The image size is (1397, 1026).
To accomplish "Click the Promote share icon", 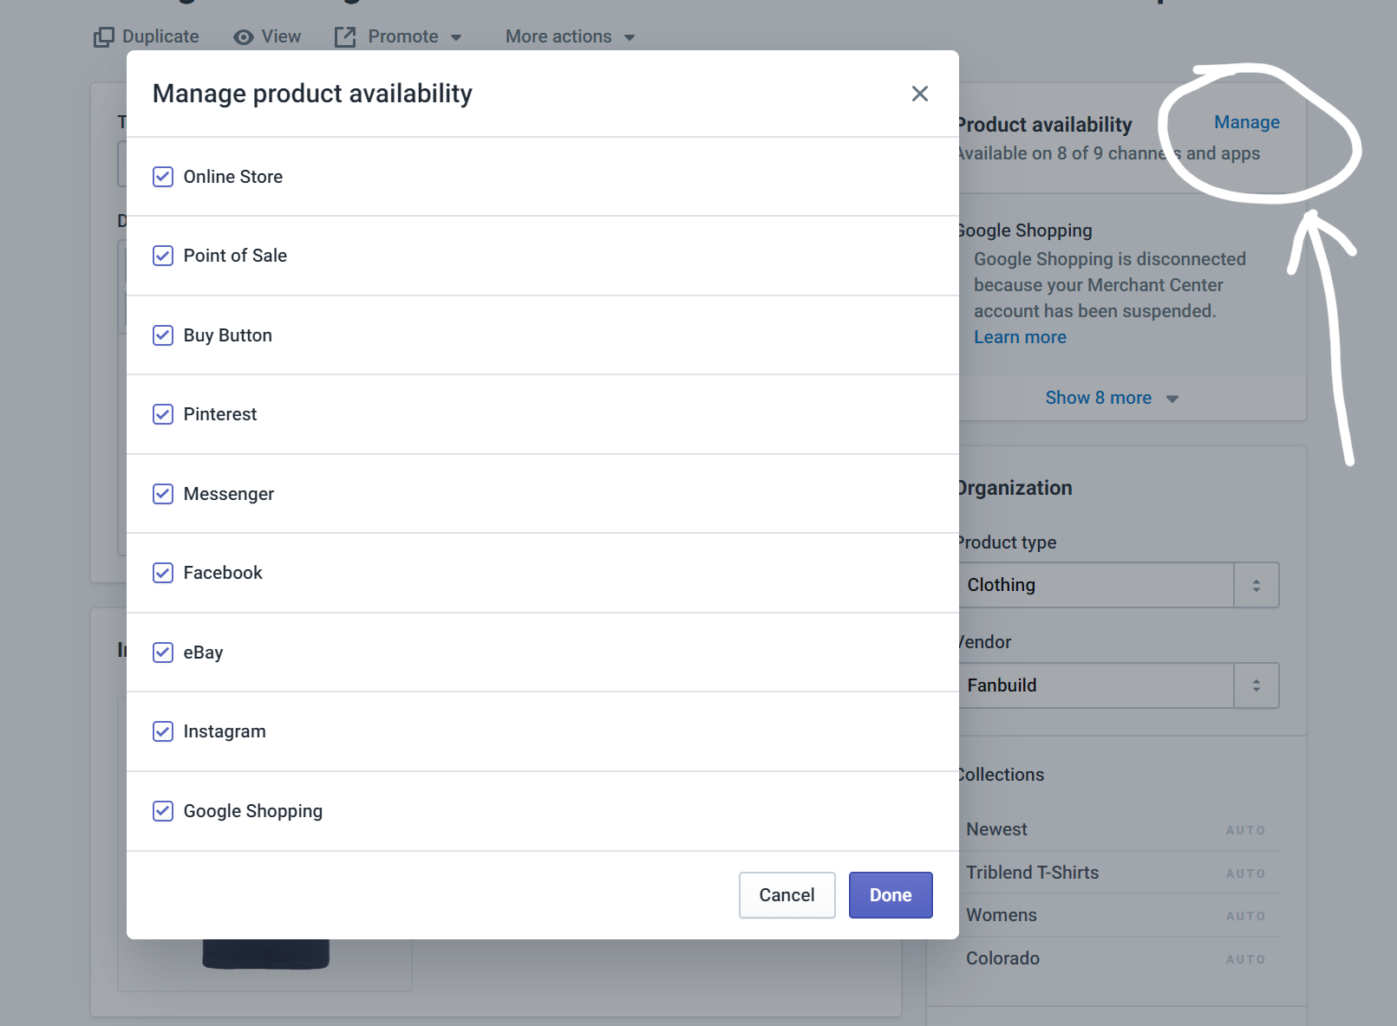I will [x=345, y=37].
